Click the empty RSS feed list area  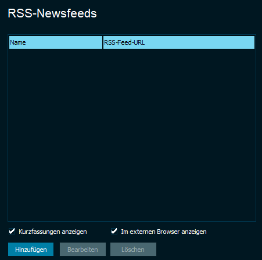point(132,135)
